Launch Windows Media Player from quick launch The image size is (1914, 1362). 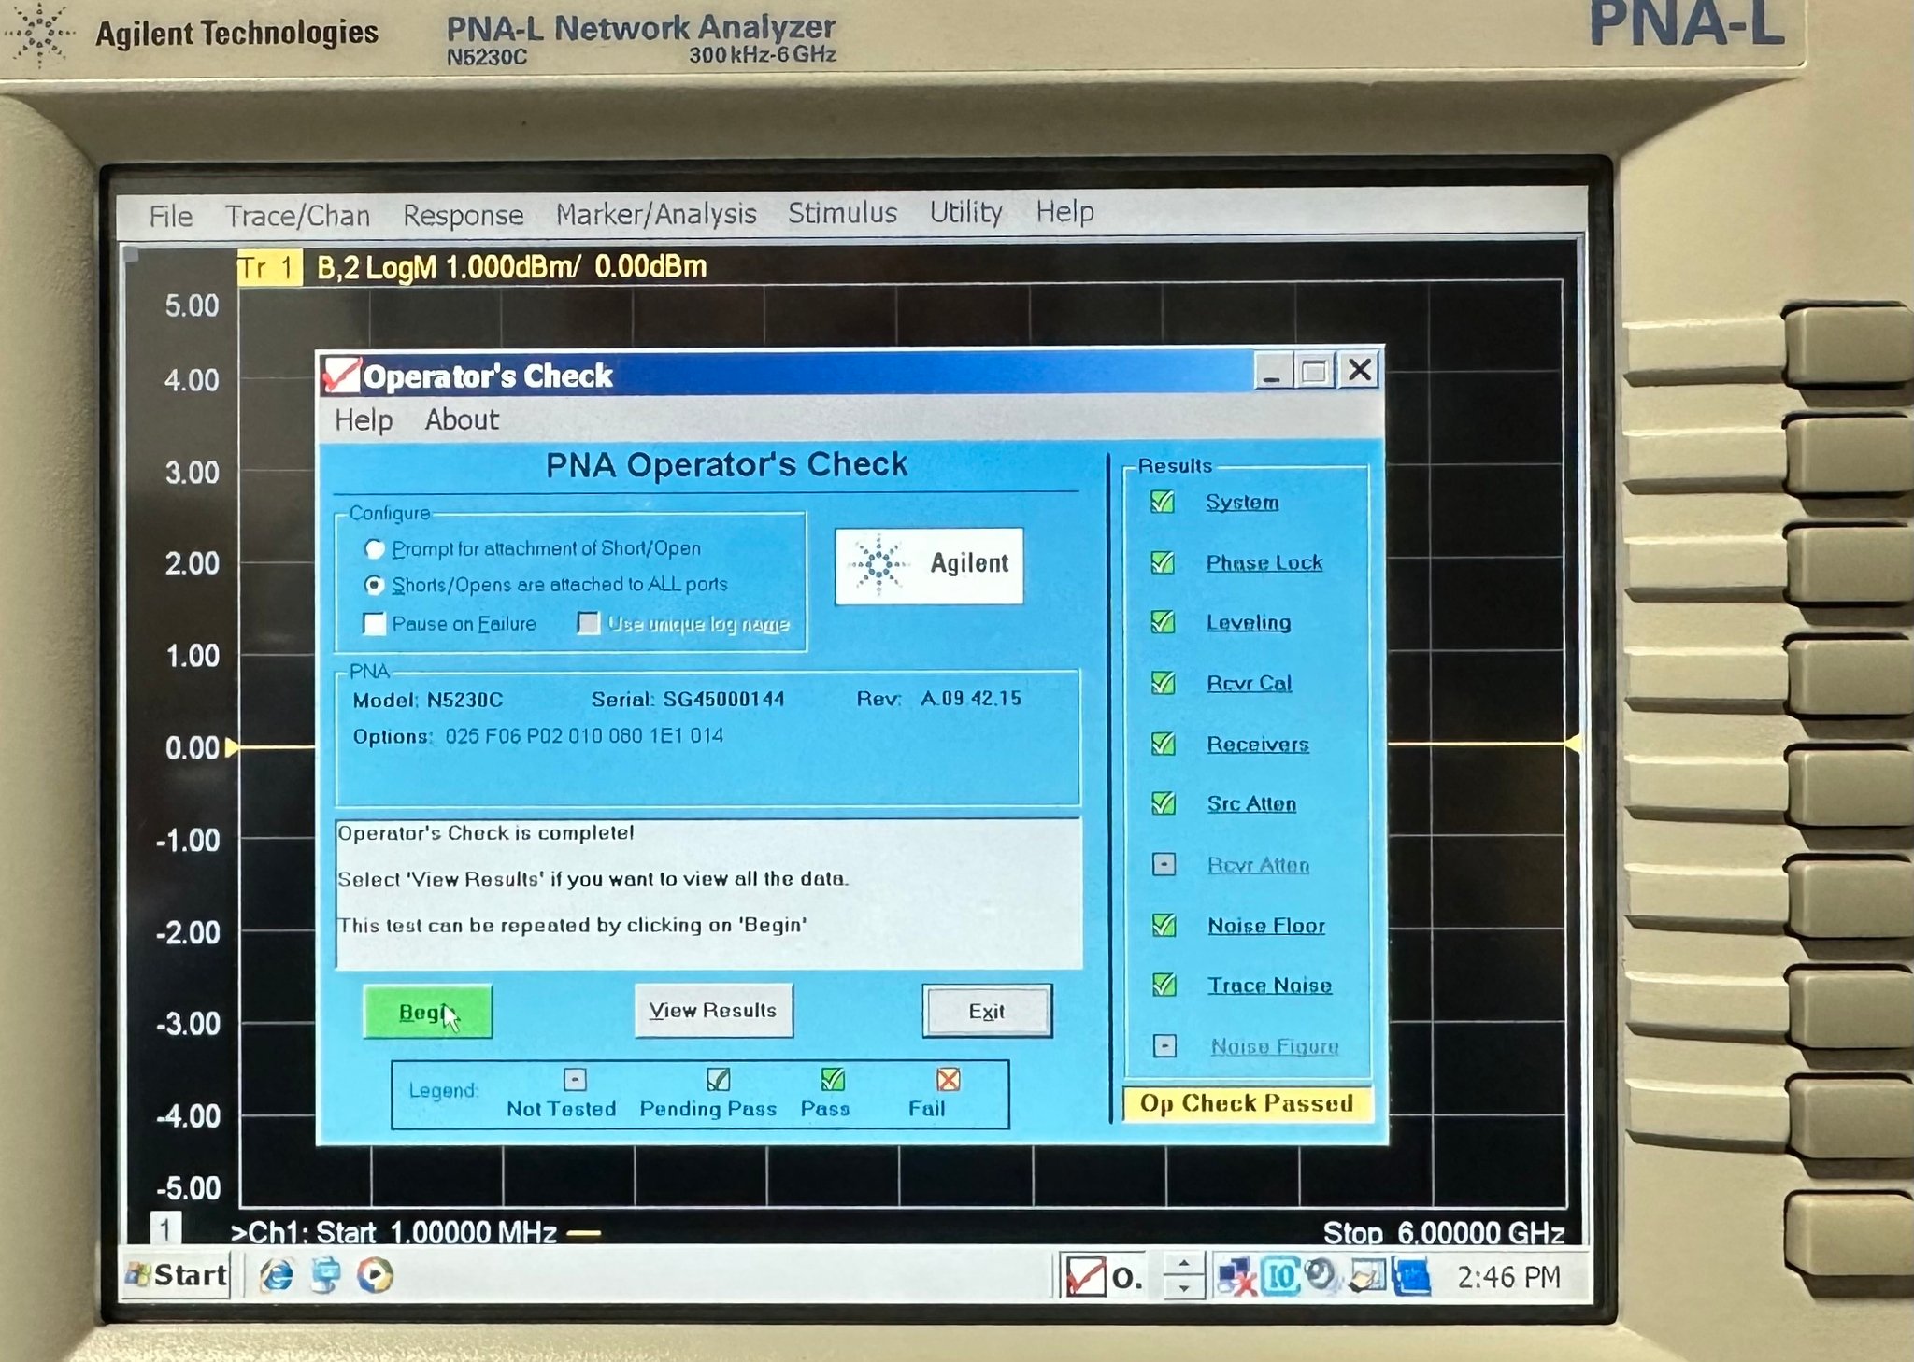click(375, 1275)
